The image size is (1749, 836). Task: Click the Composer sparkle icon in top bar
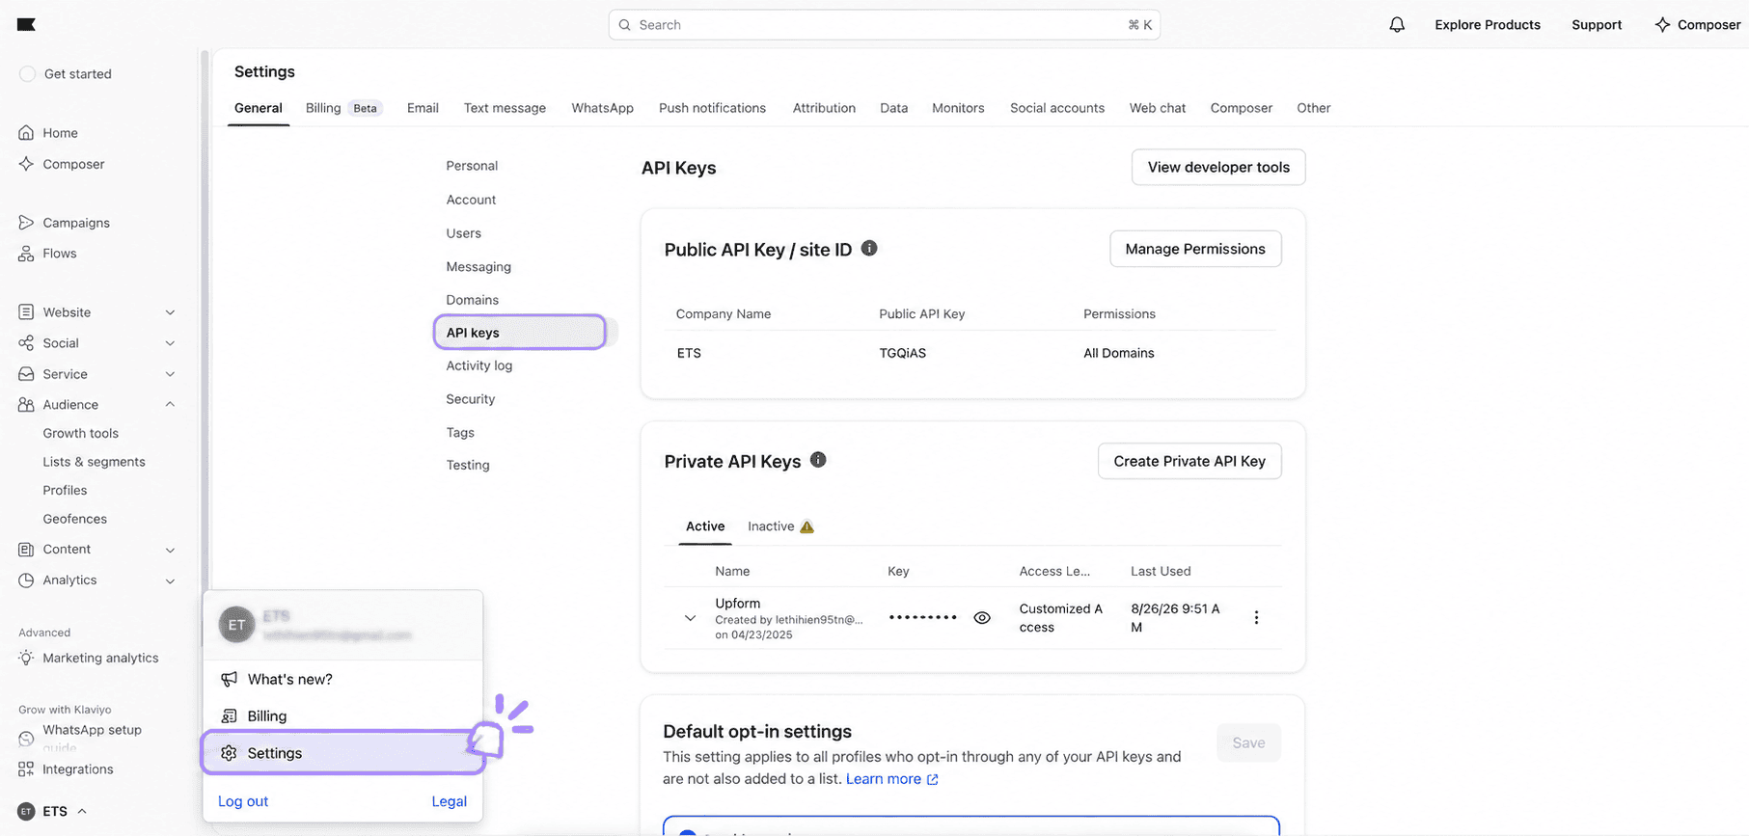click(x=1662, y=25)
